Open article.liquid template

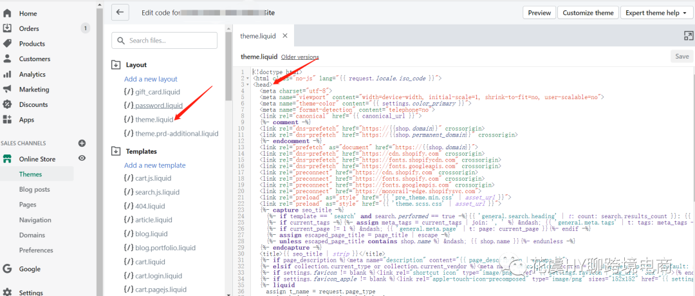tap(148, 220)
